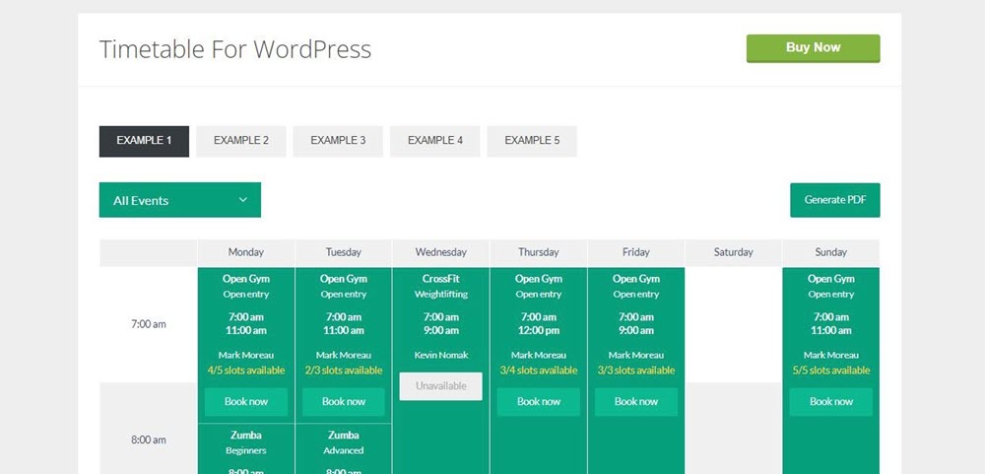985x474 pixels.
Task: Click the Saturday column header
Action: 734,252
